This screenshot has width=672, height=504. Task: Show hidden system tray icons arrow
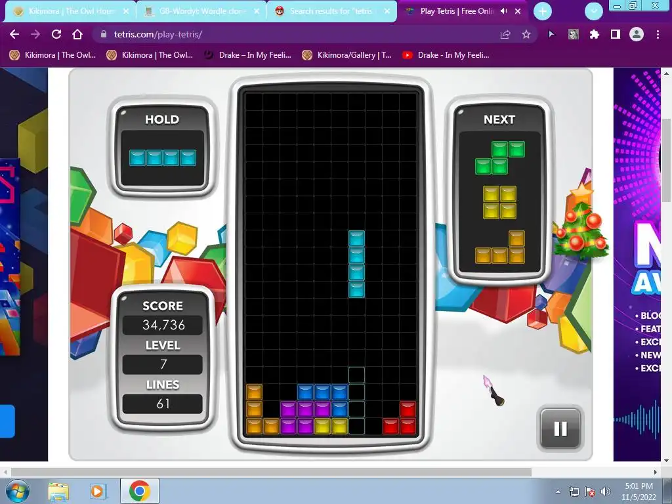558,492
